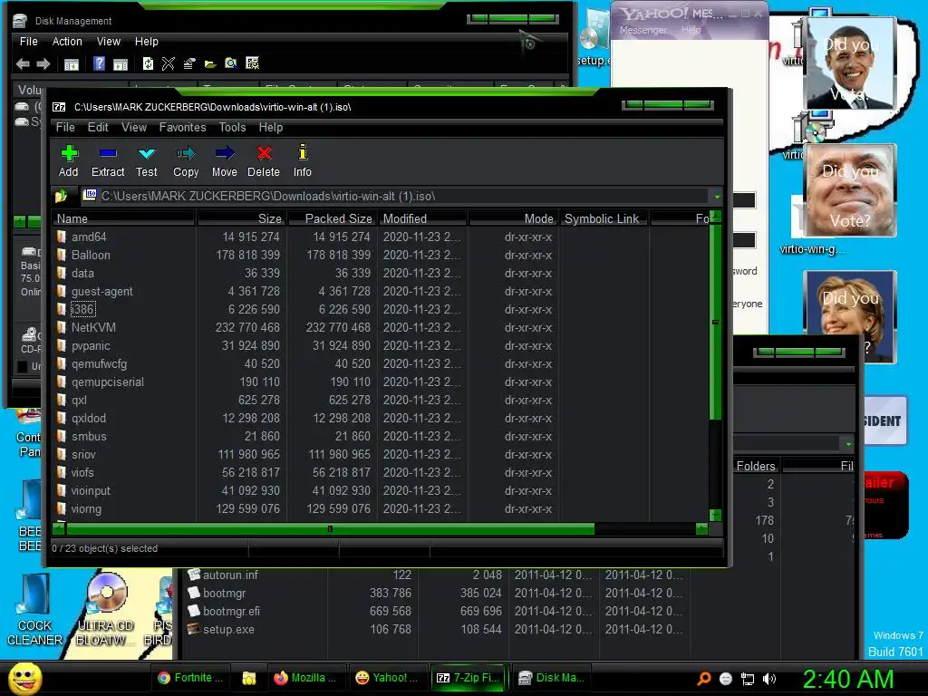Click vertical scrollbar in 7-Zip file list

715,322
